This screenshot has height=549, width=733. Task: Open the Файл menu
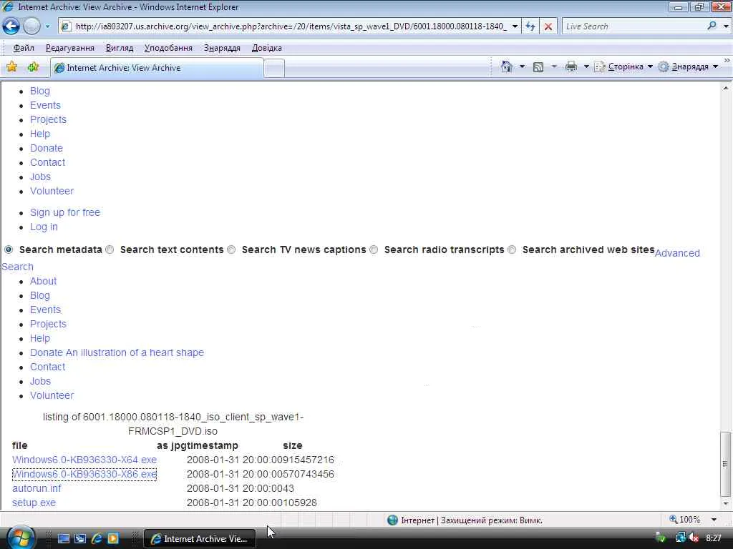point(24,48)
